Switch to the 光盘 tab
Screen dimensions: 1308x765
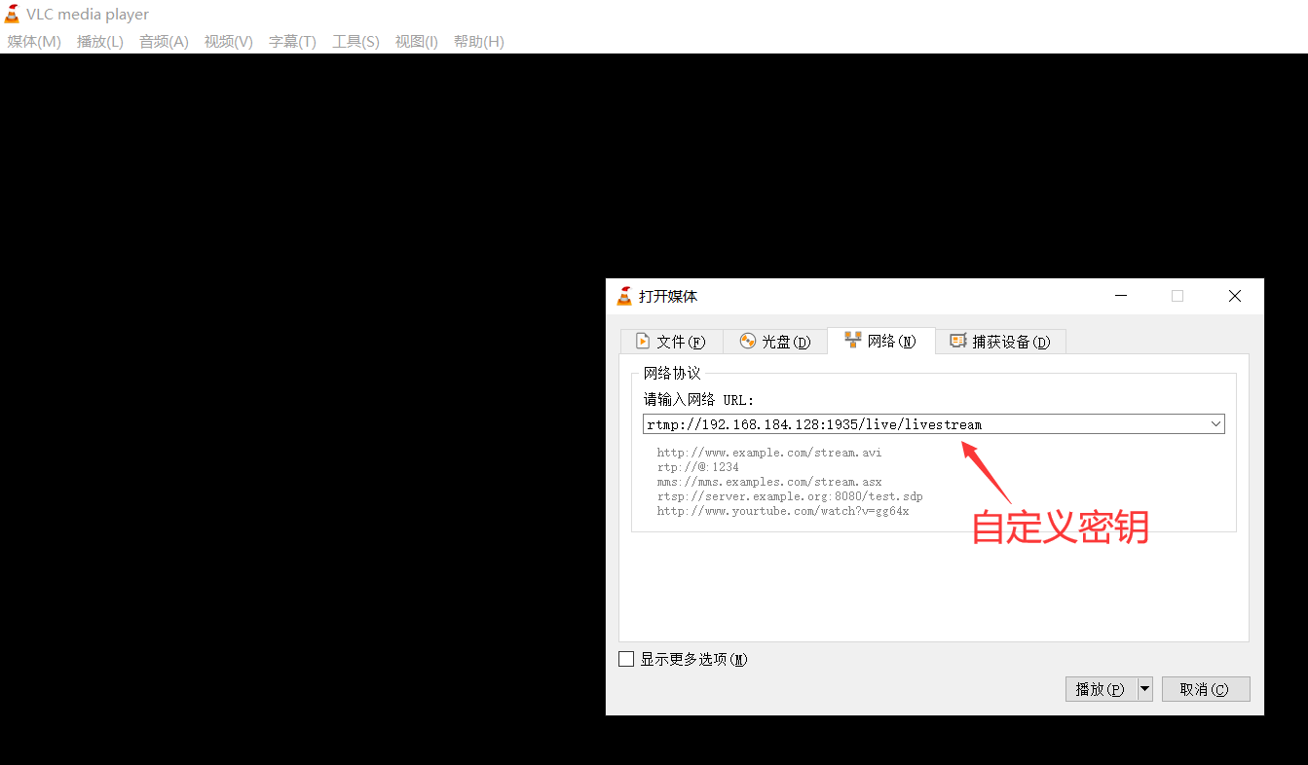[779, 341]
